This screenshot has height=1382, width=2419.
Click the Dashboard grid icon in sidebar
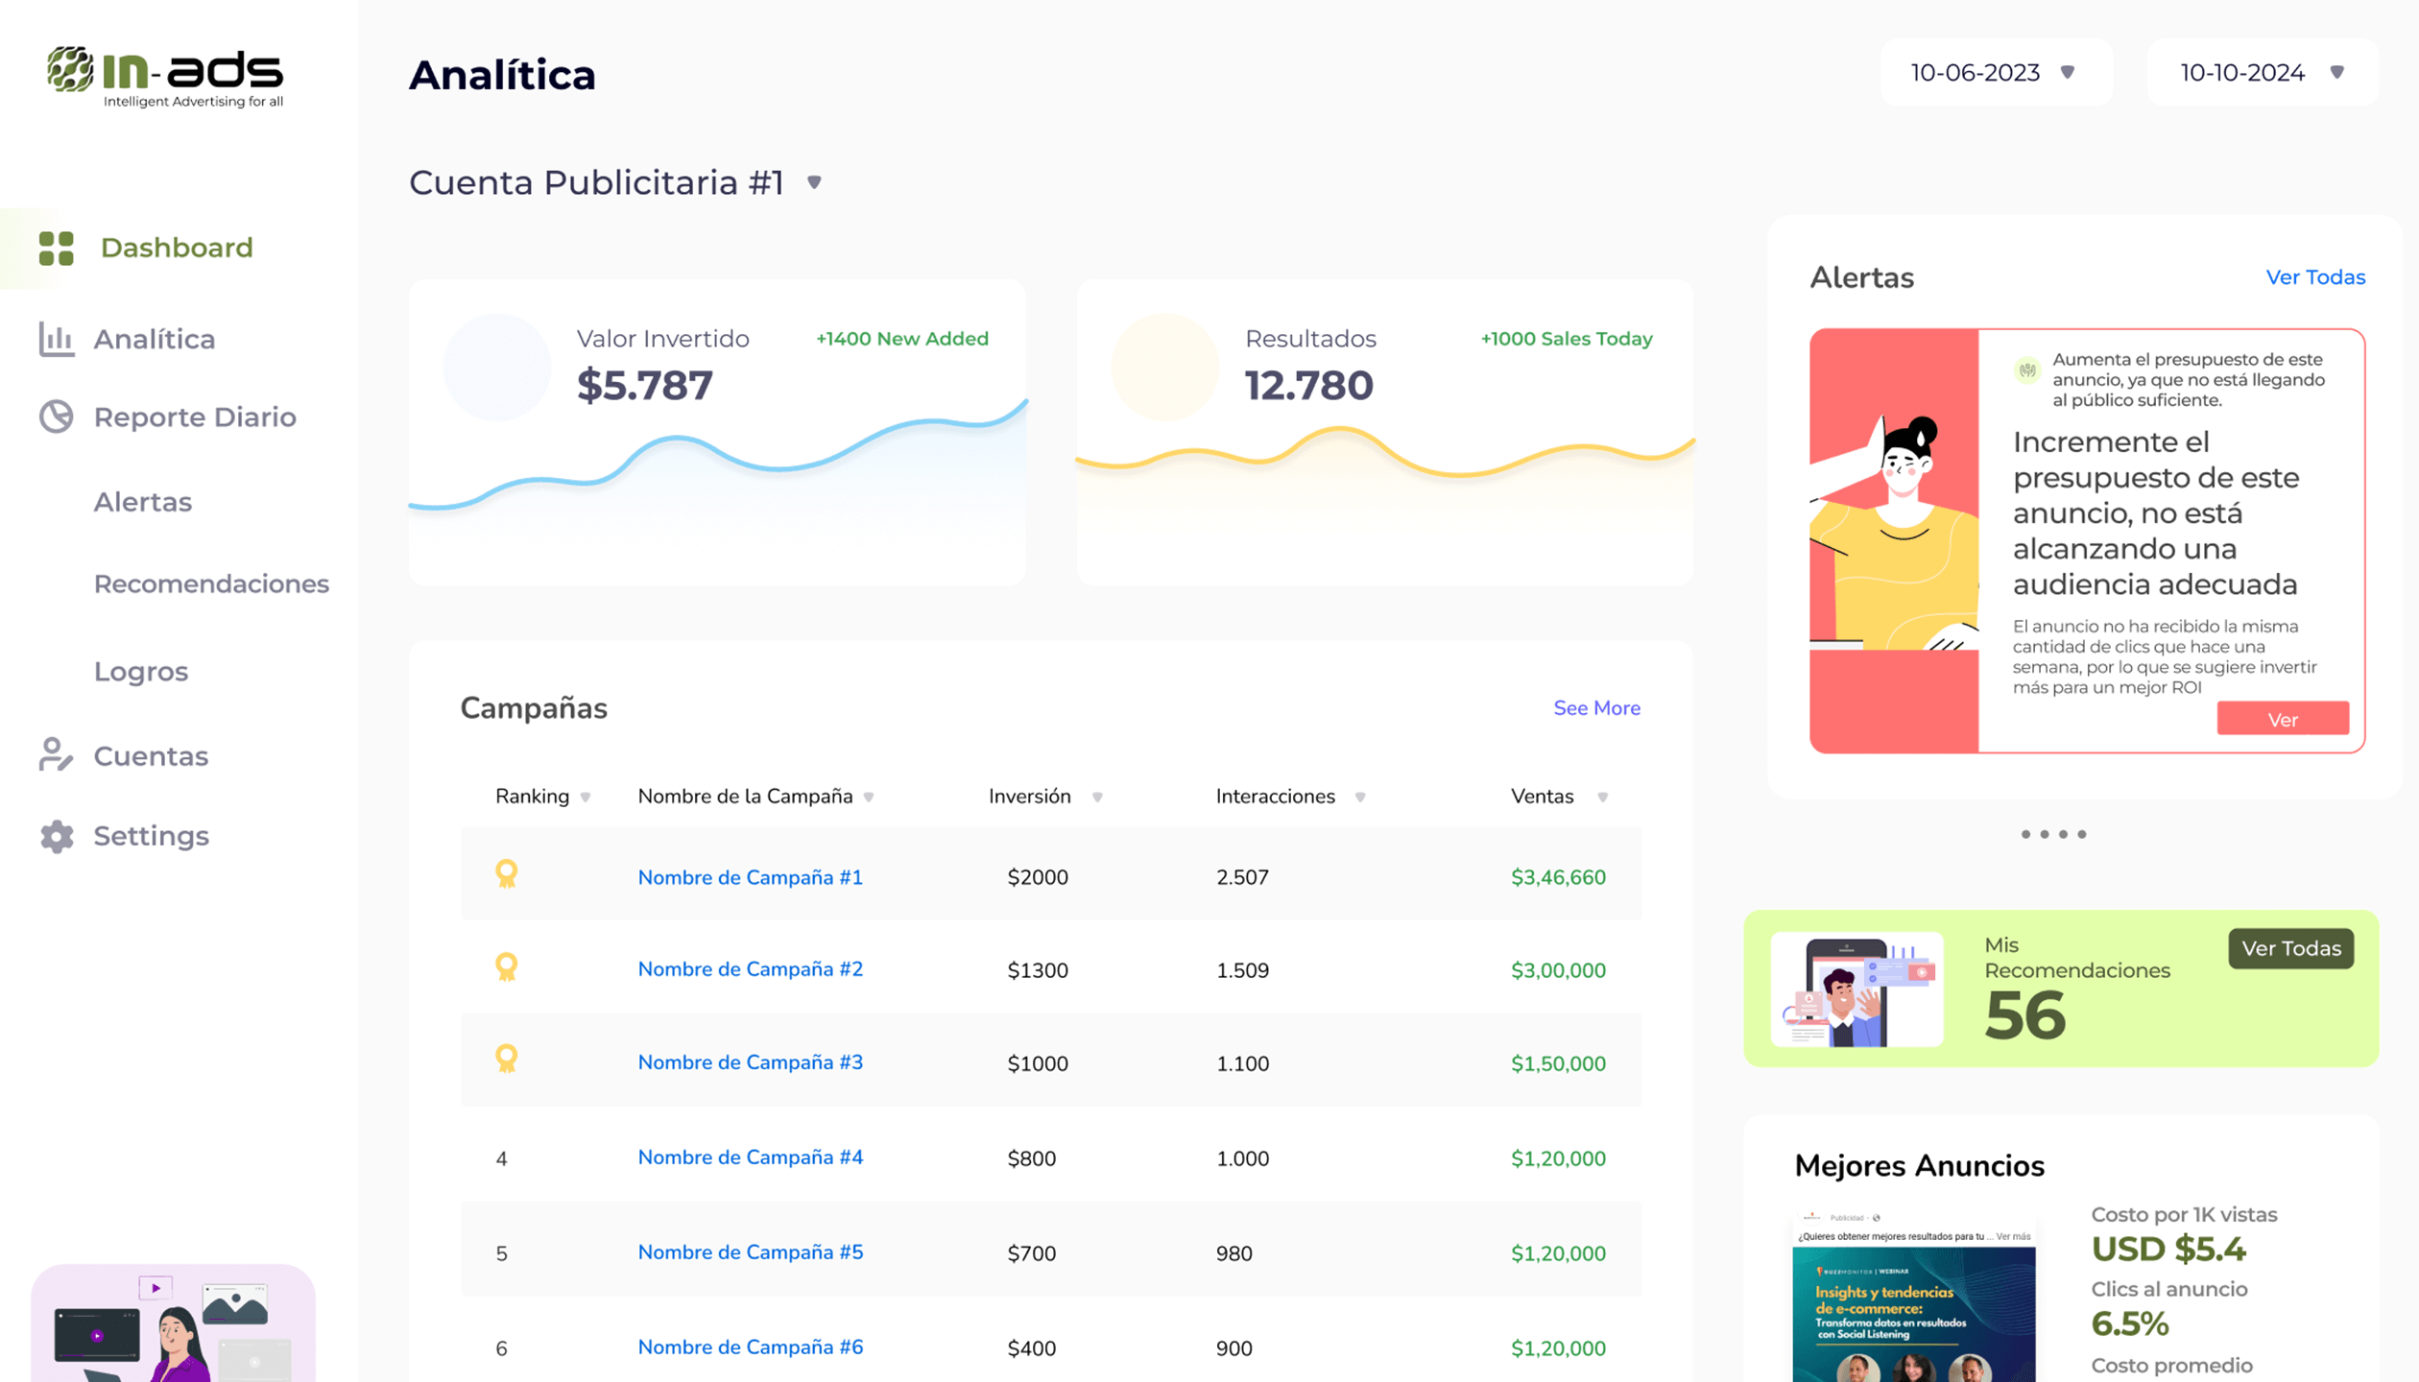[56, 249]
